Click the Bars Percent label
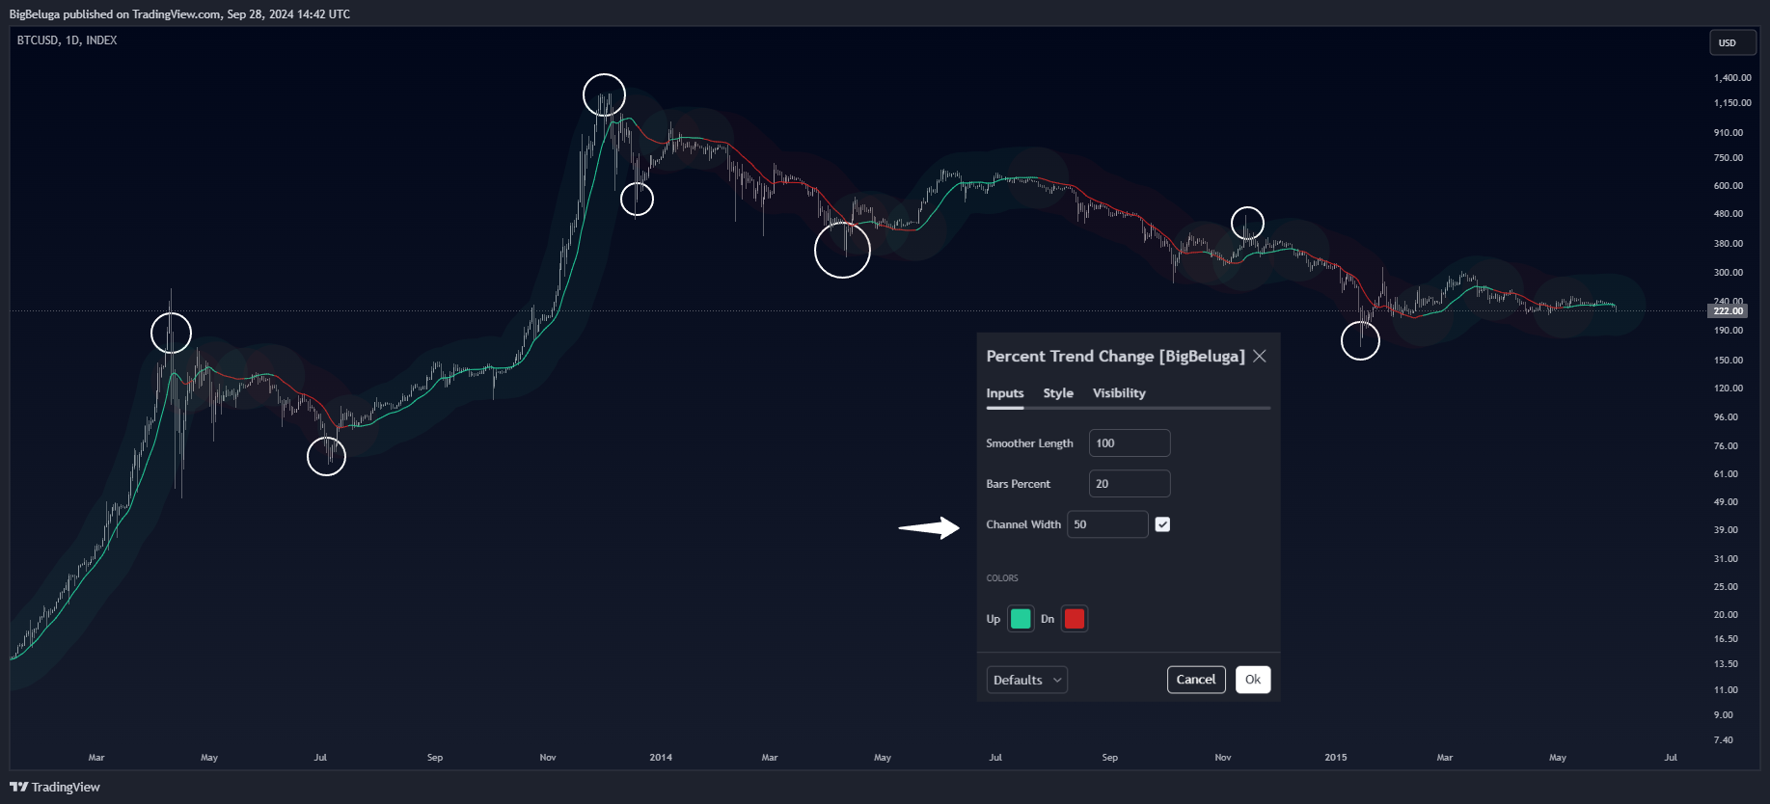Image resolution: width=1770 pixels, height=804 pixels. point(1018,484)
